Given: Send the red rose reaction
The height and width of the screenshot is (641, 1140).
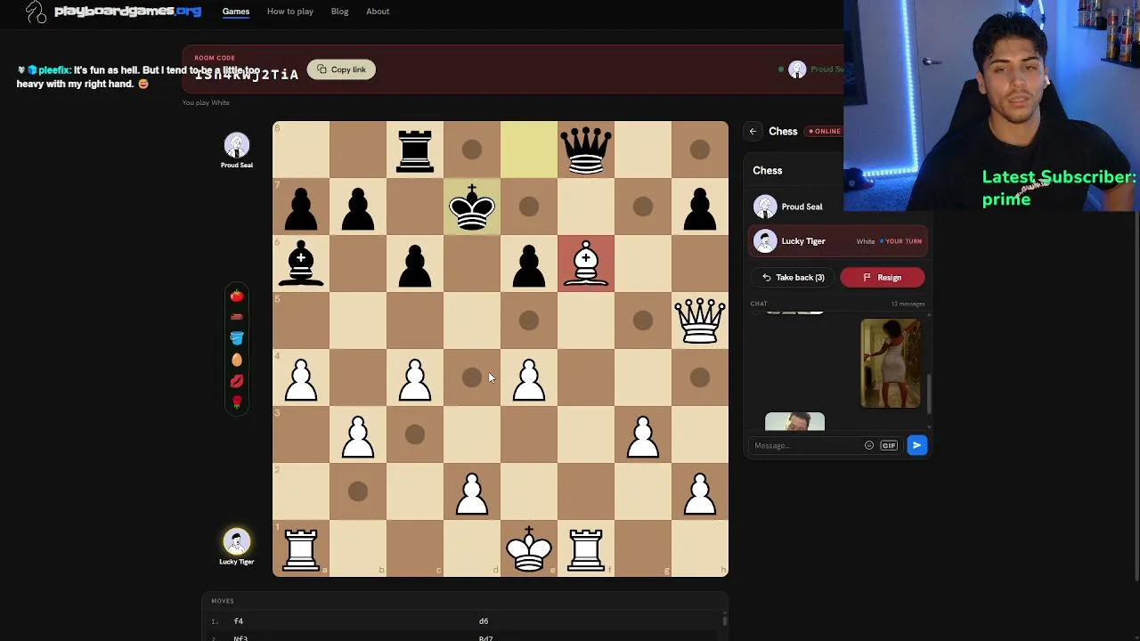Looking at the screenshot, I should (x=236, y=402).
